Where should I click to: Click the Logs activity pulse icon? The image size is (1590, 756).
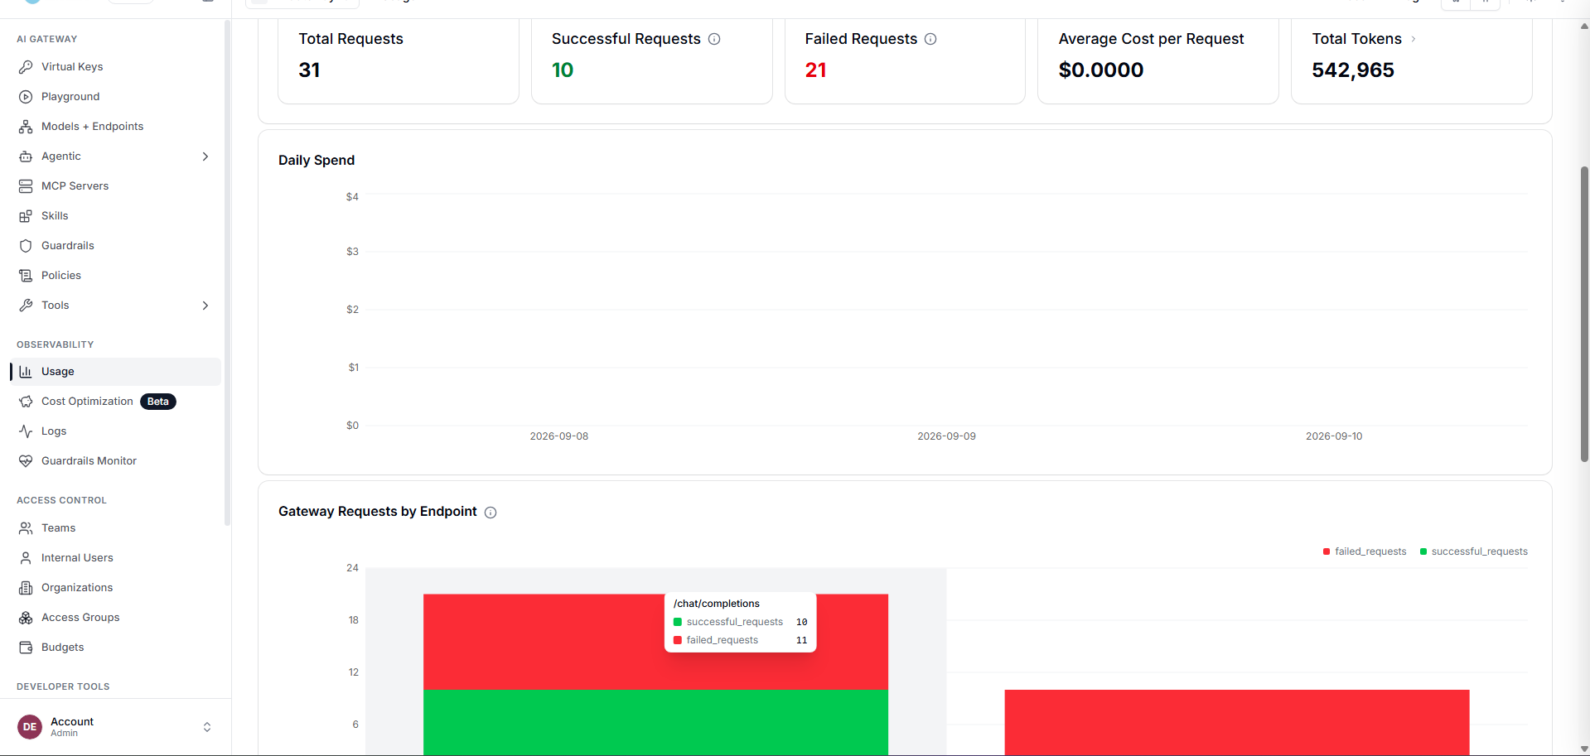[26, 431]
